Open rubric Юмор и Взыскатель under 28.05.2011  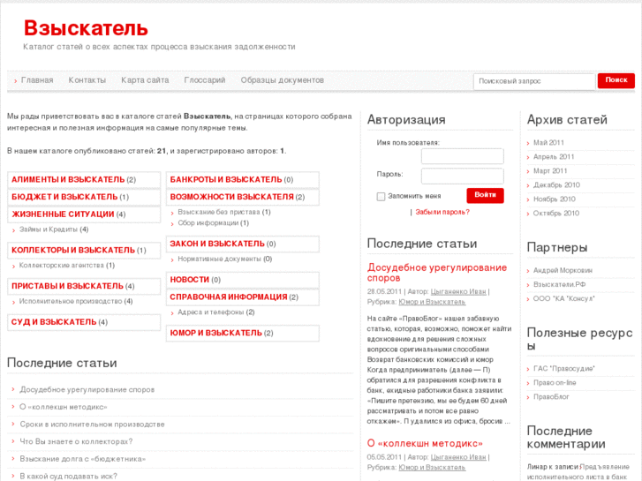click(432, 302)
